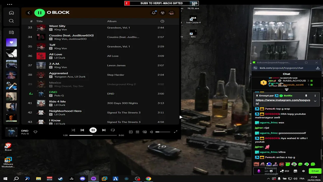Open the Spotify search icon
This screenshot has height=182, width=323.
point(11,21)
